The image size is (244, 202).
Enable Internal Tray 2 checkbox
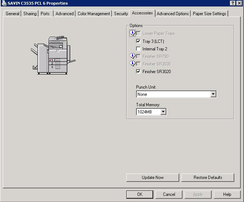(138, 49)
